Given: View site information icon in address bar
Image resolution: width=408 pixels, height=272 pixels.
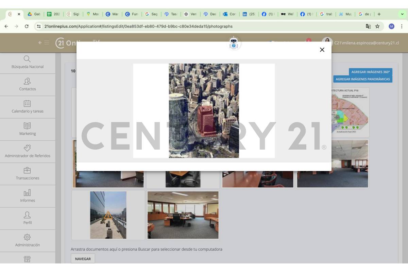Looking at the screenshot, I should 39,26.
